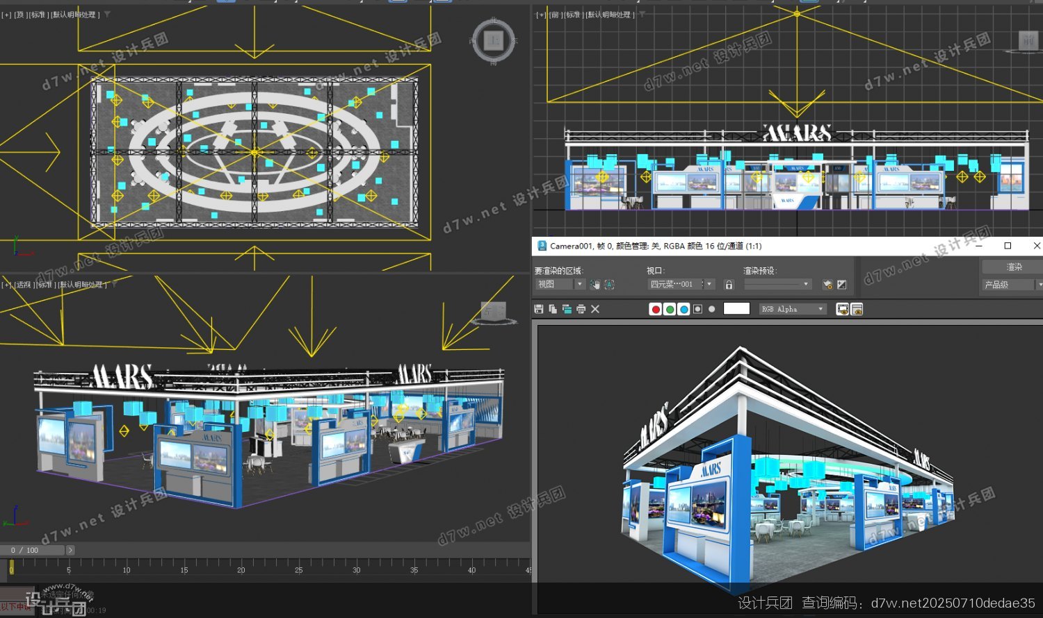Toggle the blue channel display

684,309
